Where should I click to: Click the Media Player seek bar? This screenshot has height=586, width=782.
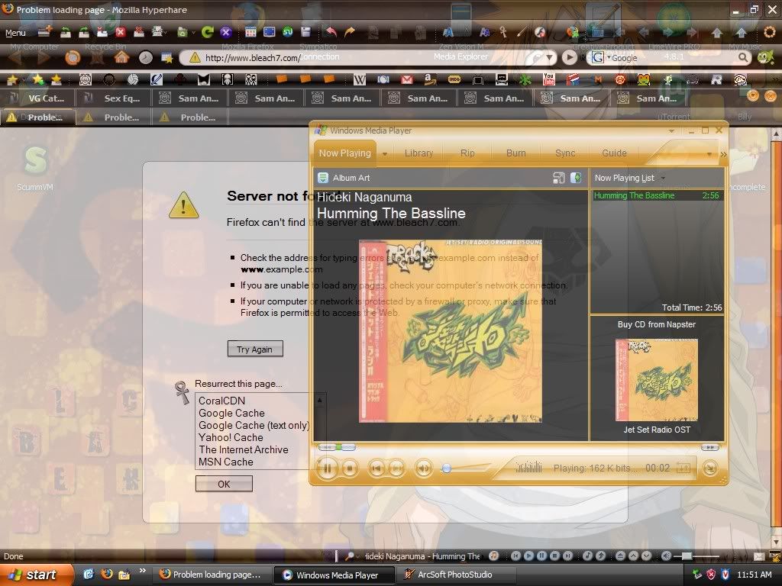pyautogui.click(x=519, y=447)
